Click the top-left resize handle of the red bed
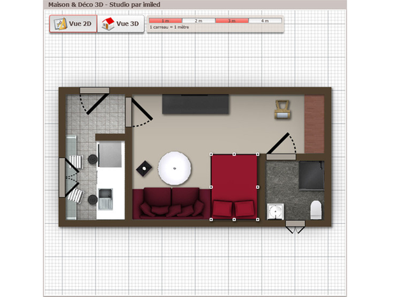This screenshot has width=398, height=297. point(211,154)
